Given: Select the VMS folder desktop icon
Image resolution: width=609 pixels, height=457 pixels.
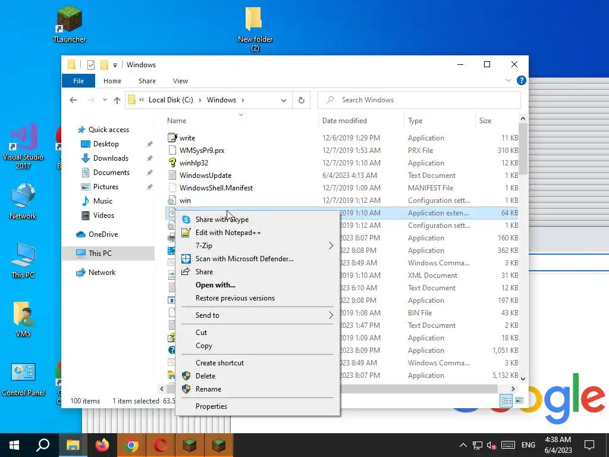Looking at the screenshot, I should 23,319.
